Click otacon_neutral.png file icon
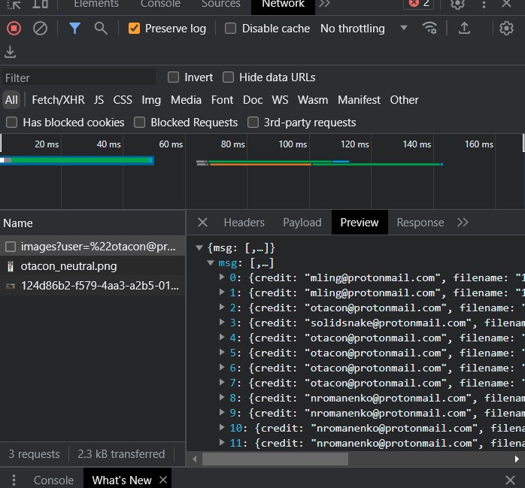Screen dimensions: 525x488 pyautogui.click(x=11, y=266)
